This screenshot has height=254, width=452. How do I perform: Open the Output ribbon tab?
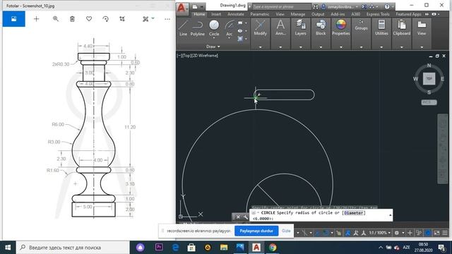(318, 14)
